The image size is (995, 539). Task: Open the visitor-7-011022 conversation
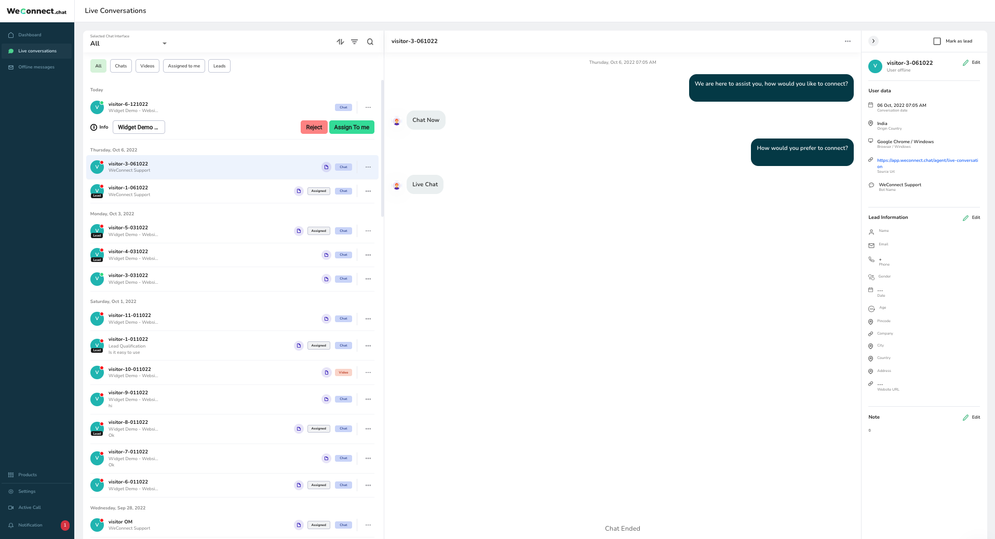232,458
